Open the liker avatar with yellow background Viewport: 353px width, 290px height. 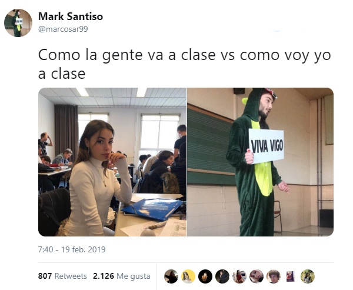(188, 276)
